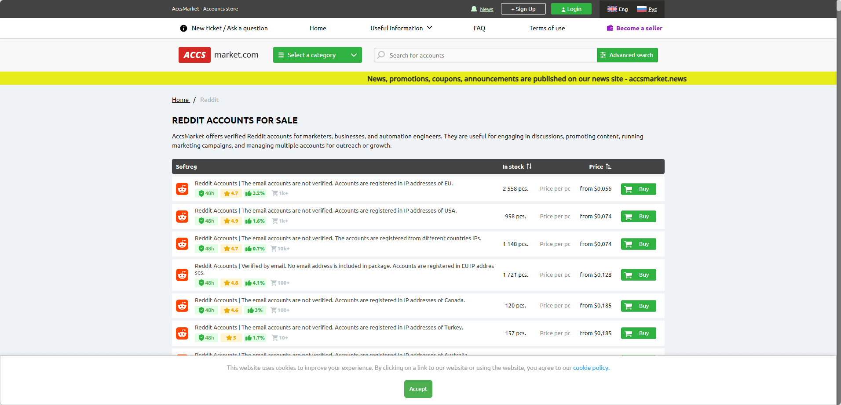Click the bell icon next to News
This screenshot has height=405, width=841.
[x=474, y=9]
